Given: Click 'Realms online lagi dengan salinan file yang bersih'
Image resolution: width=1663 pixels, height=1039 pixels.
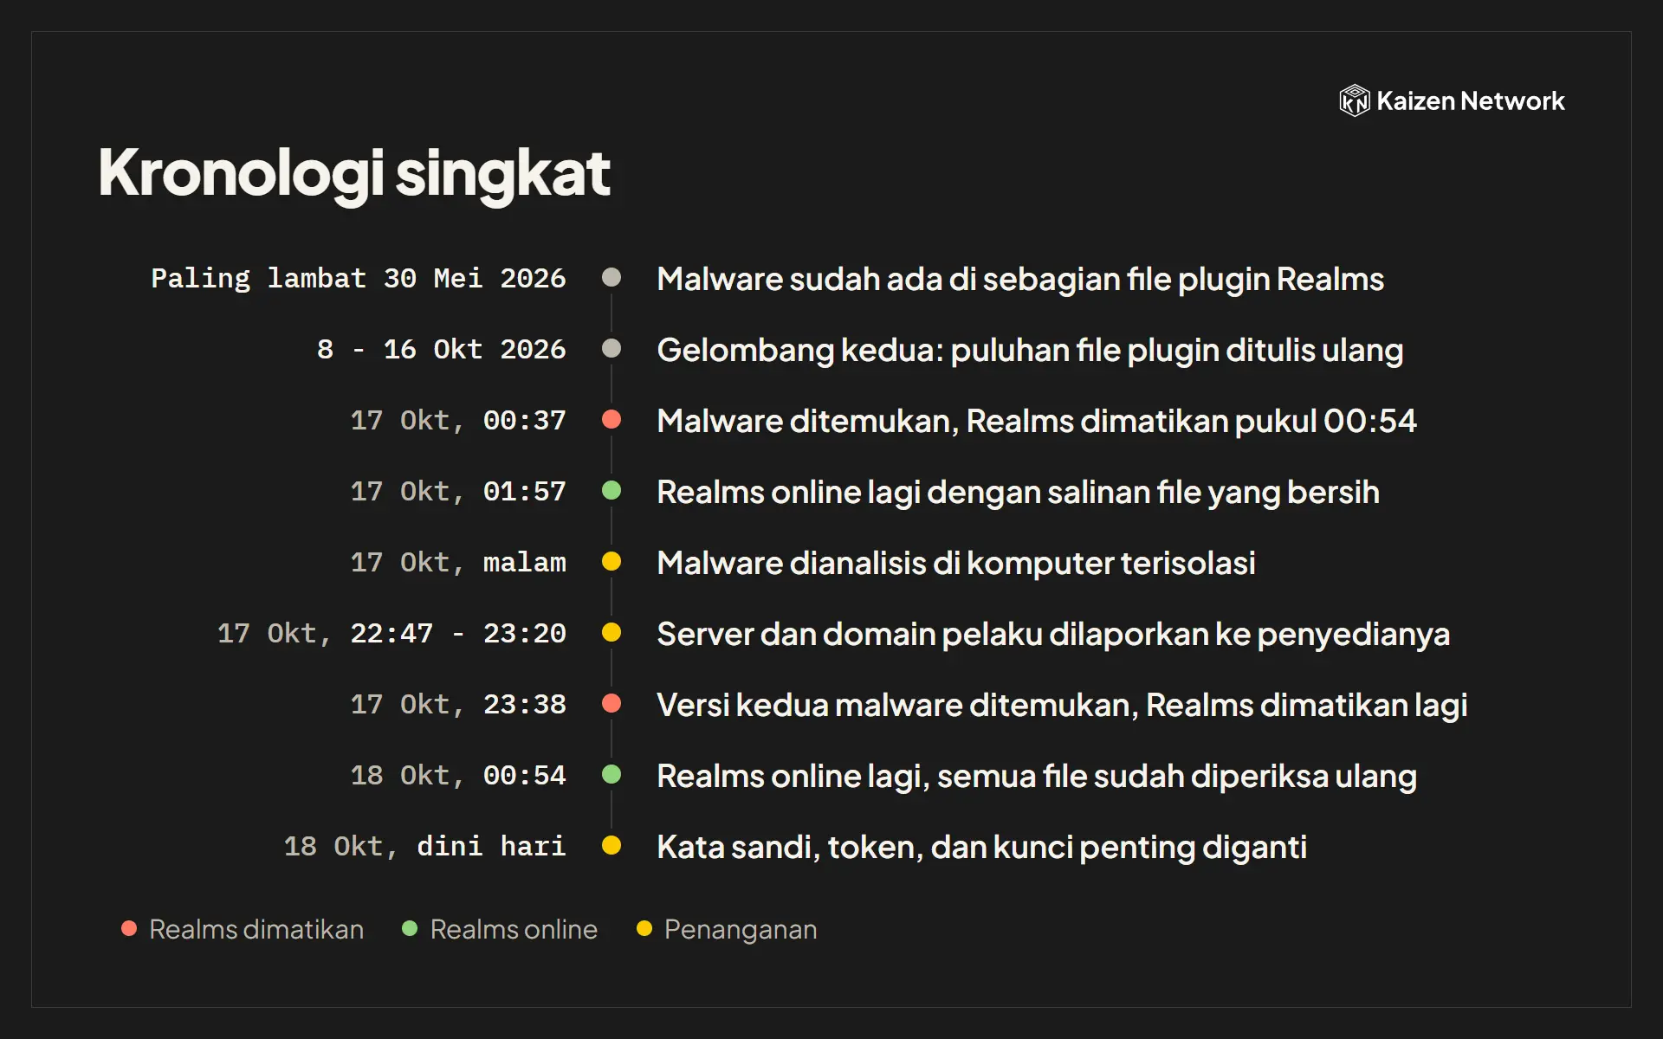Looking at the screenshot, I should pyautogui.click(x=1018, y=493).
